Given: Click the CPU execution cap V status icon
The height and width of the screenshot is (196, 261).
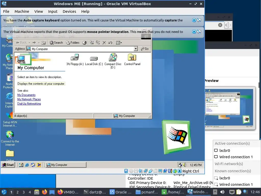Looking at the screenshot, I should point(170,171).
